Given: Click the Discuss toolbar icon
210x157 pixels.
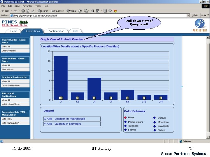Looking at the screenshot, I should pos(105,11).
